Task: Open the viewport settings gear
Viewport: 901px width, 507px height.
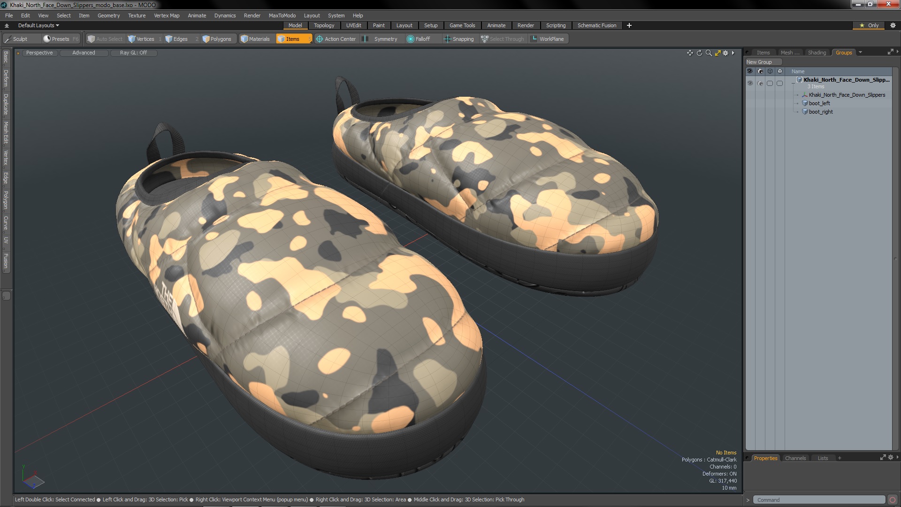Action: coord(725,53)
